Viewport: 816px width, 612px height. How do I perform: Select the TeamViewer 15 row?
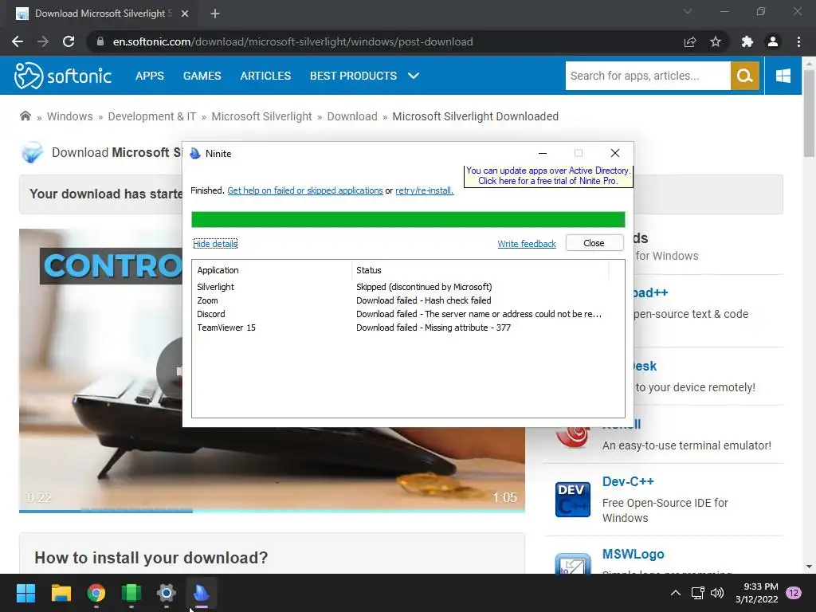pyautogui.click(x=401, y=328)
